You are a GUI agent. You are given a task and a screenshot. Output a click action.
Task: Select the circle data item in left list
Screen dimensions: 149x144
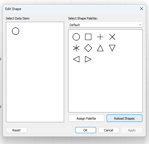pos(15,31)
